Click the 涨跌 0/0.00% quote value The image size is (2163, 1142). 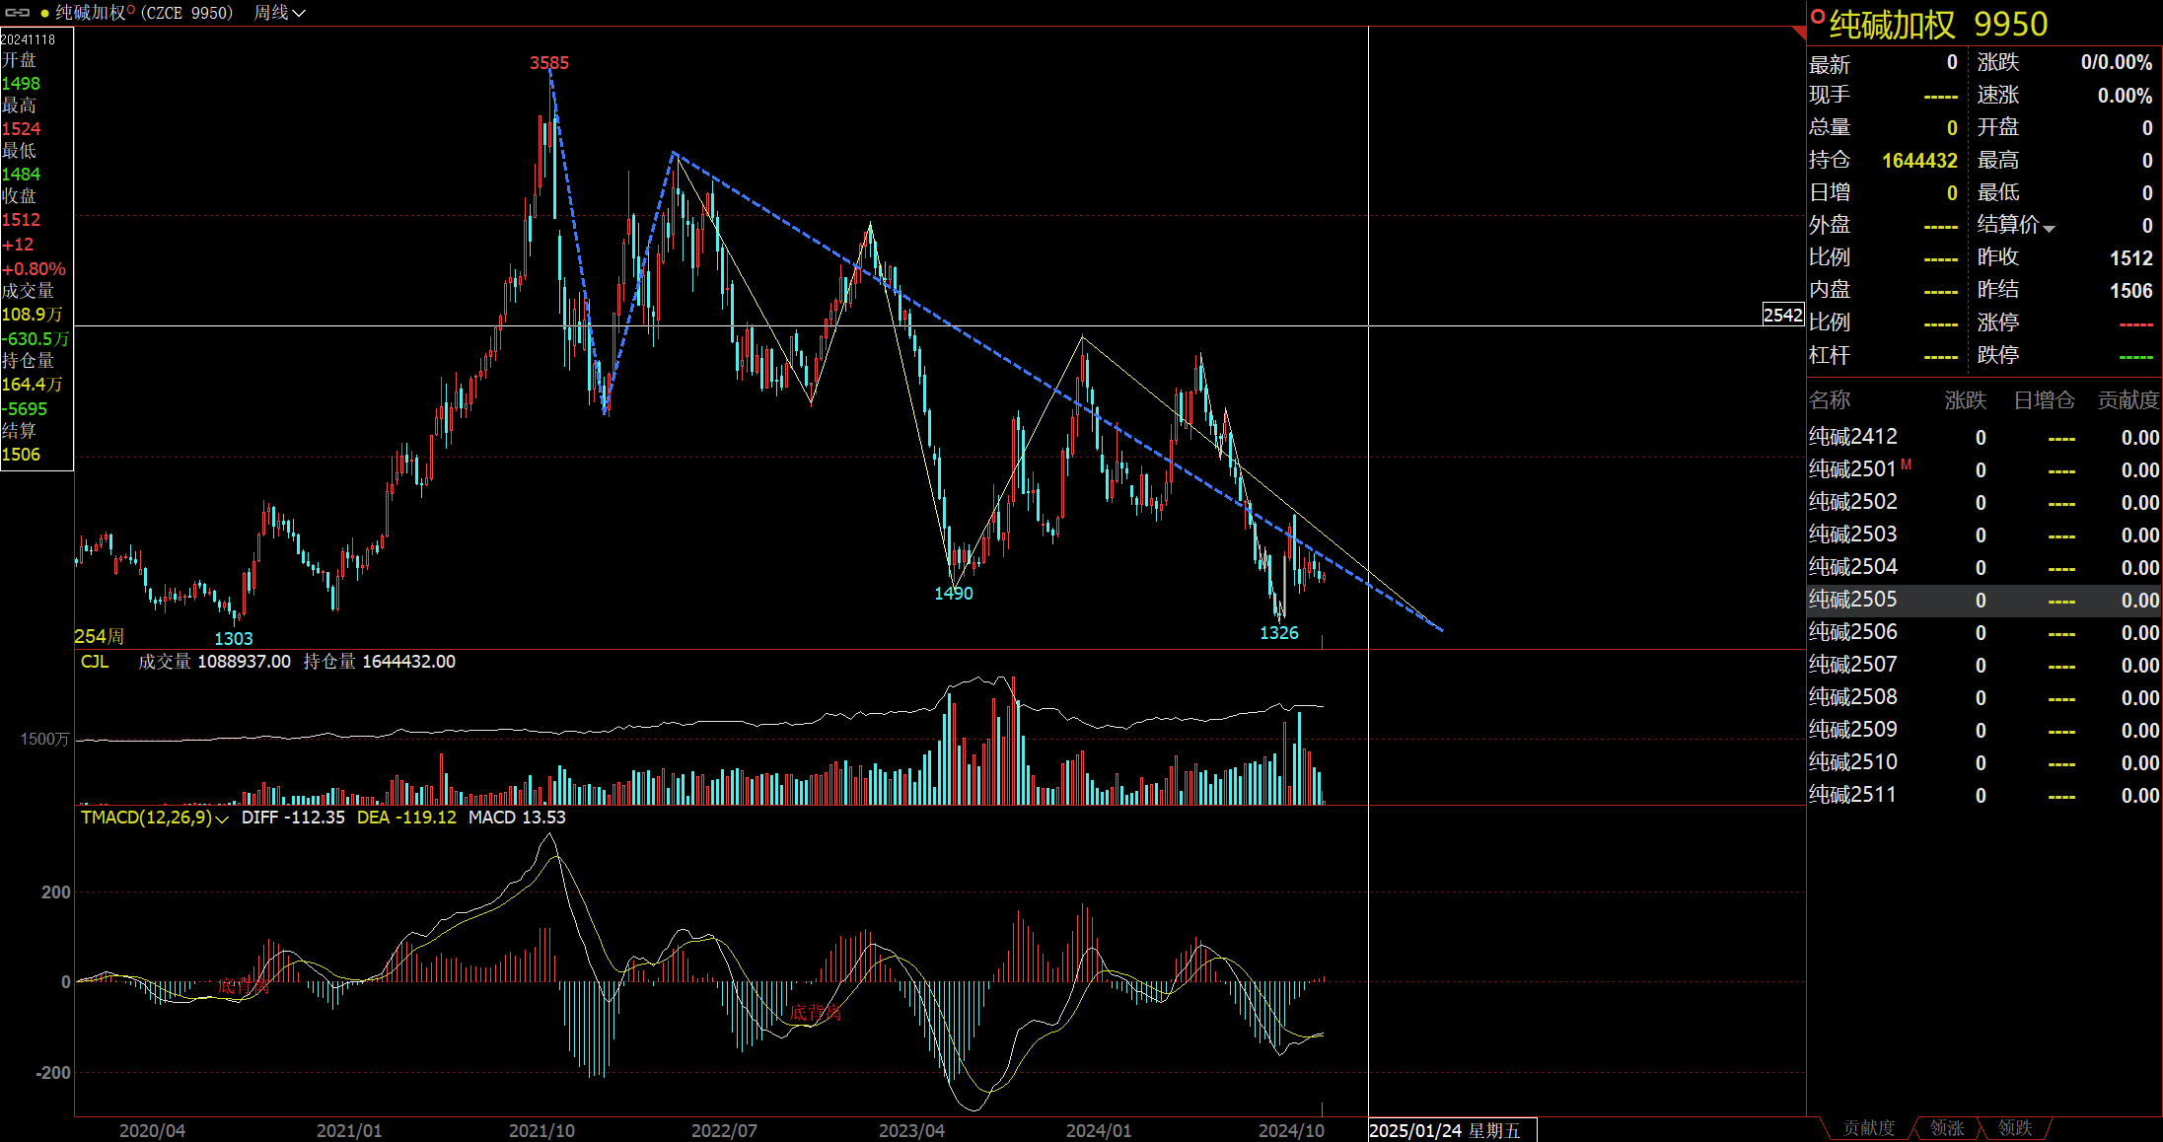[x=2117, y=63]
